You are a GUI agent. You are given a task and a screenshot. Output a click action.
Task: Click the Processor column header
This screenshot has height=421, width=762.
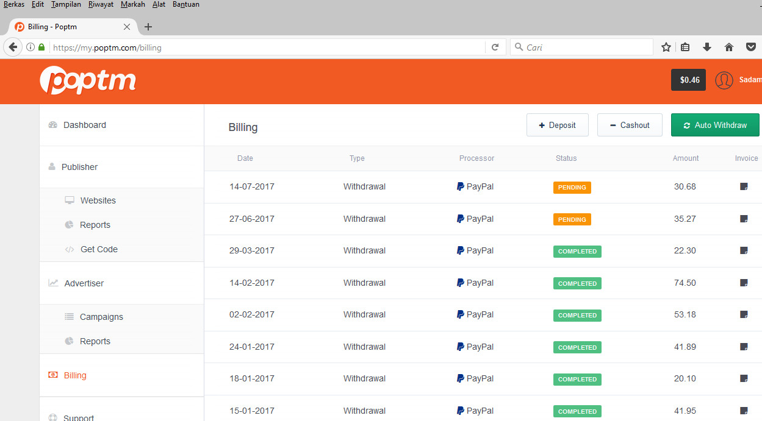[x=476, y=158]
